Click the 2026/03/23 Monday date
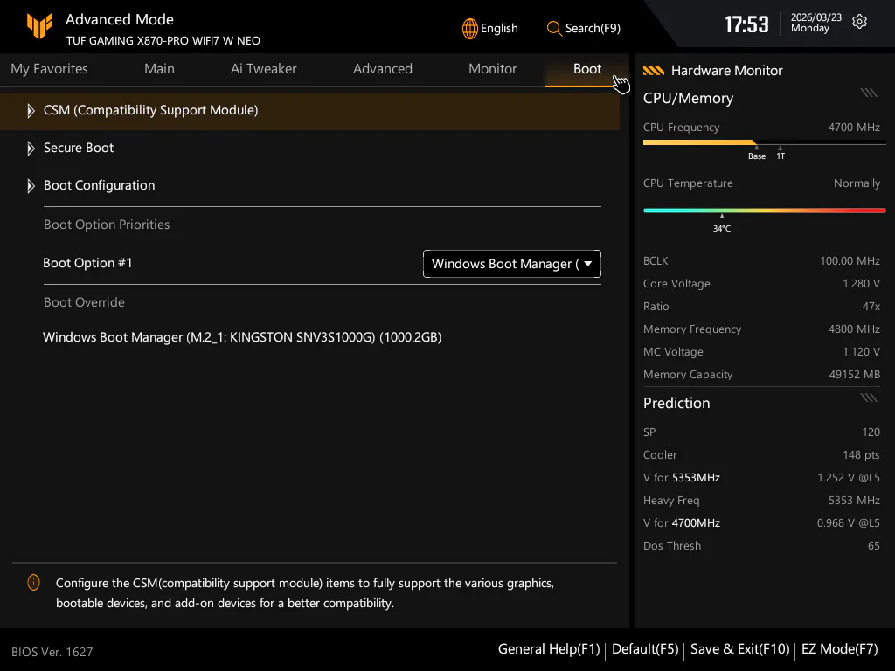Image resolution: width=895 pixels, height=671 pixels. pyautogui.click(x=815, y=23)
